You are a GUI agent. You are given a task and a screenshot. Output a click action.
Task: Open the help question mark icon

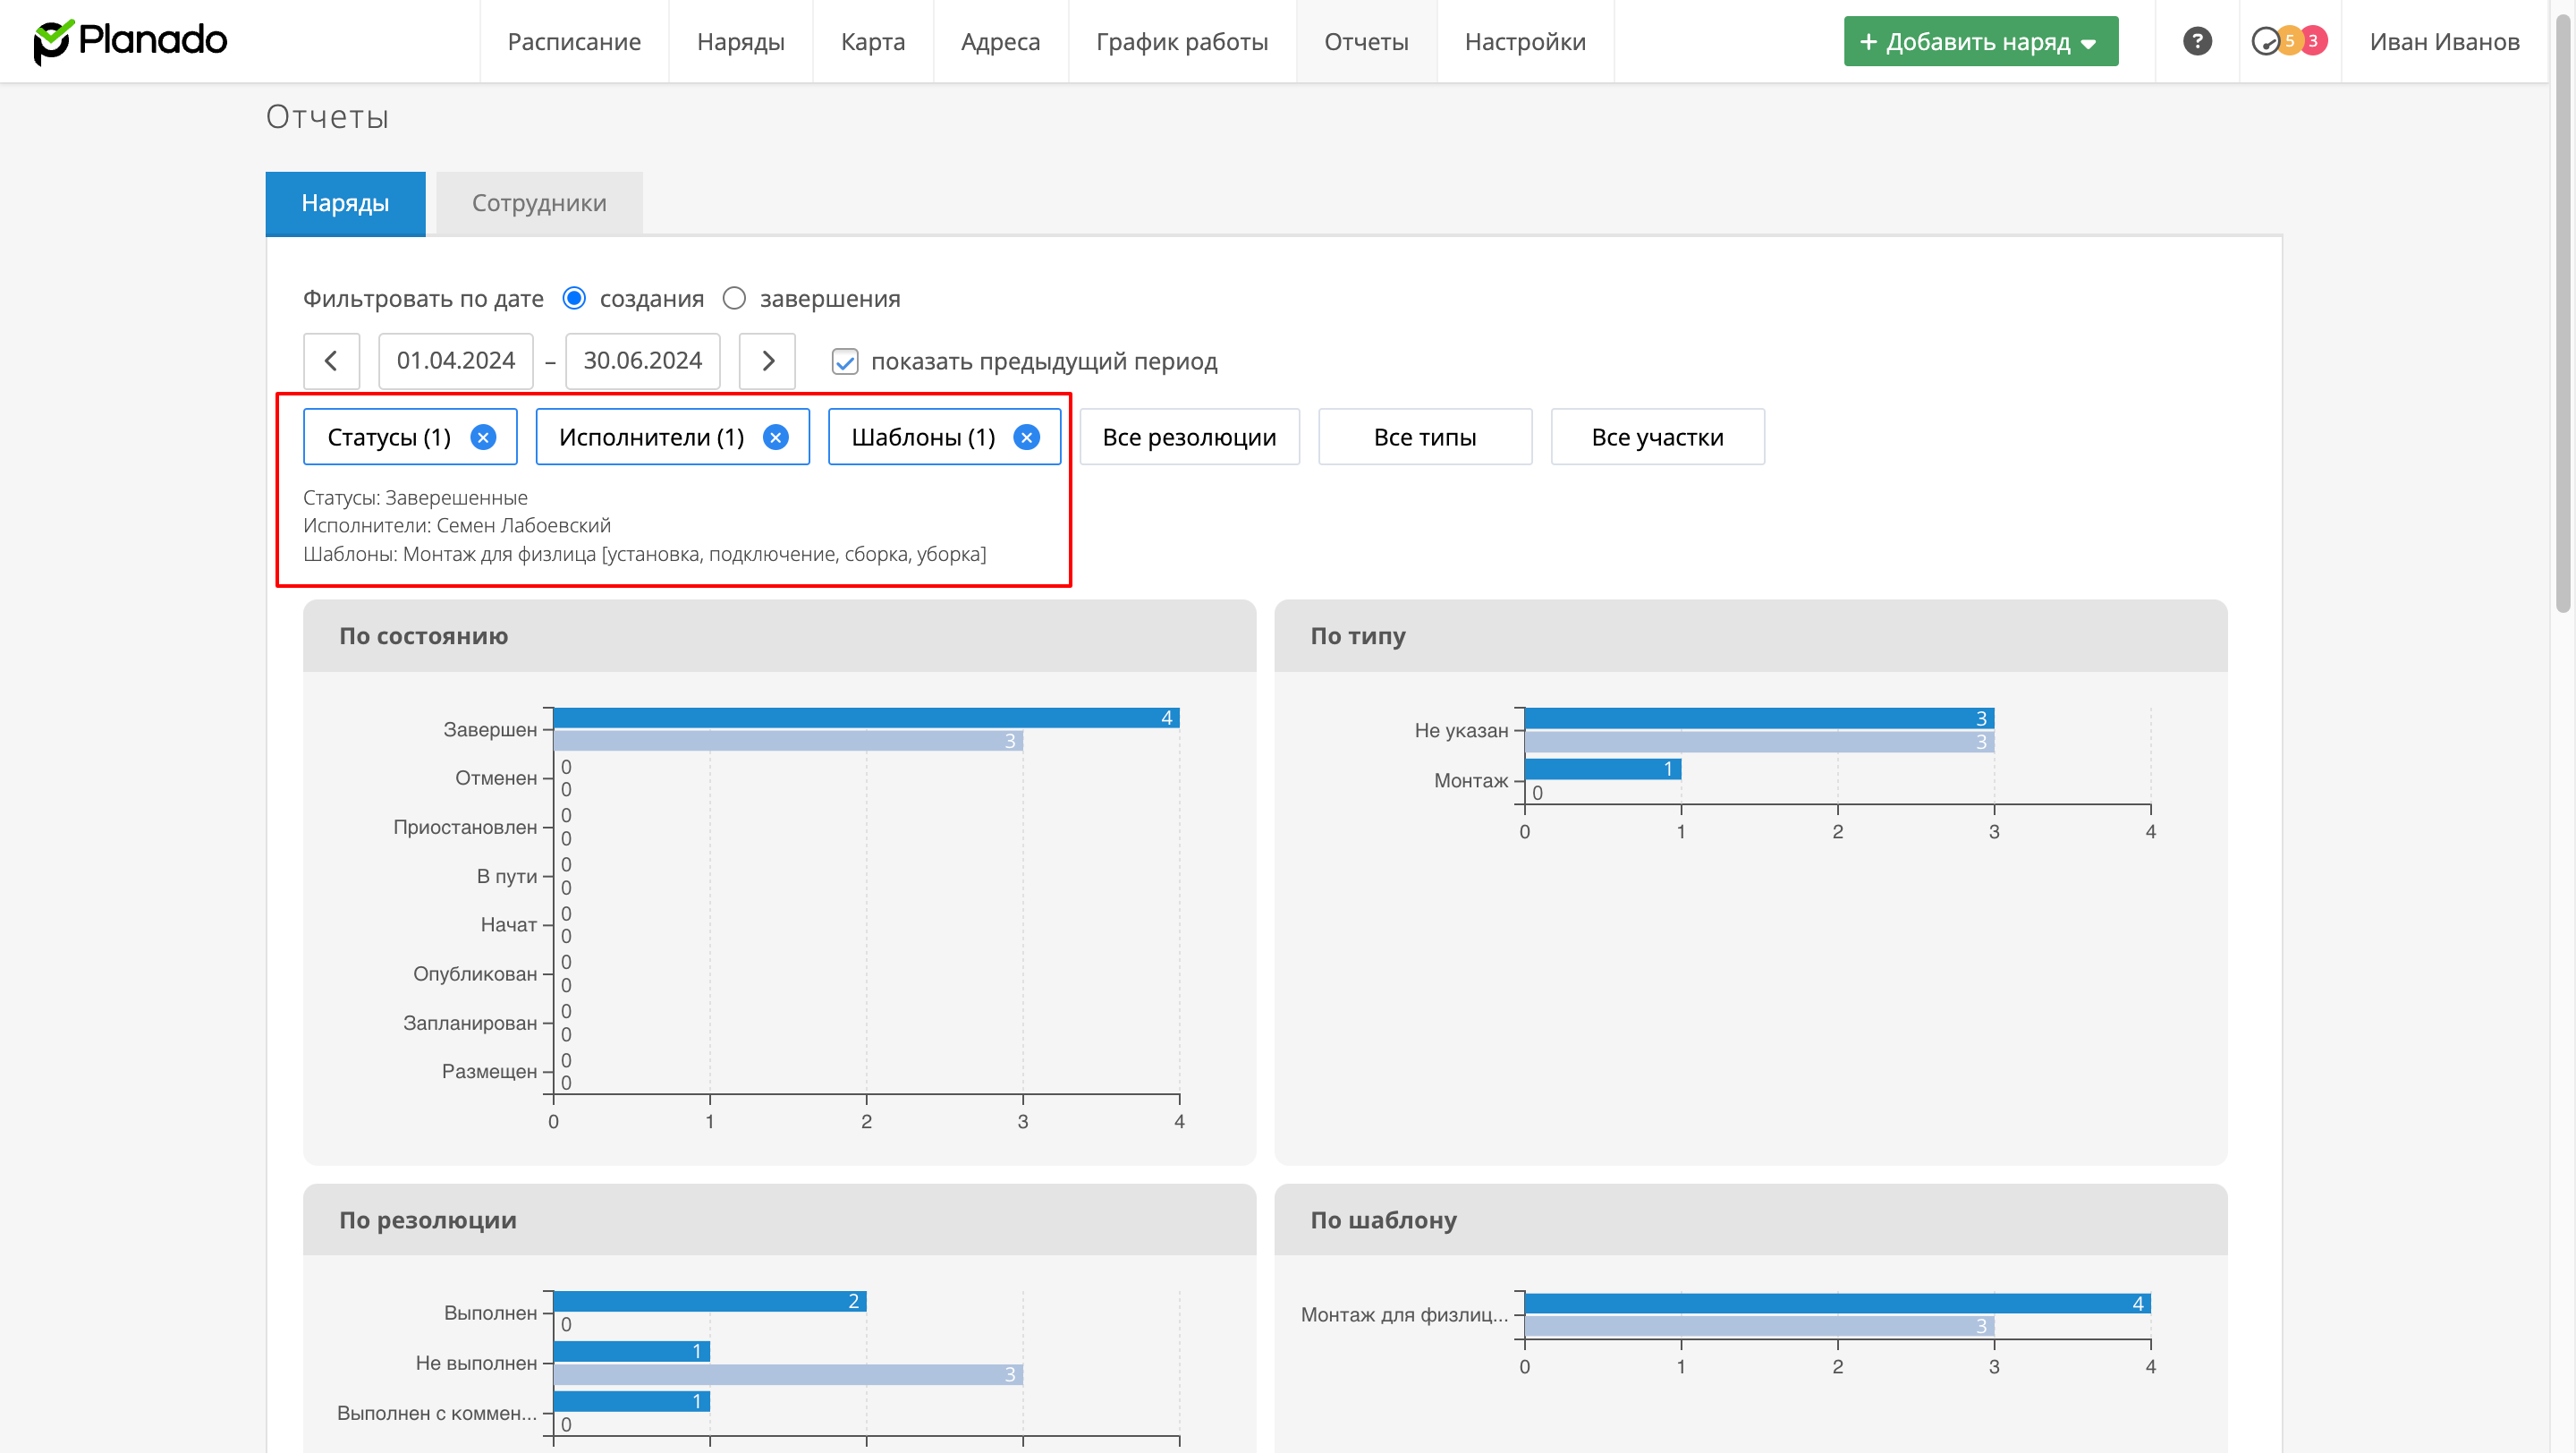tap(2196, 41)
